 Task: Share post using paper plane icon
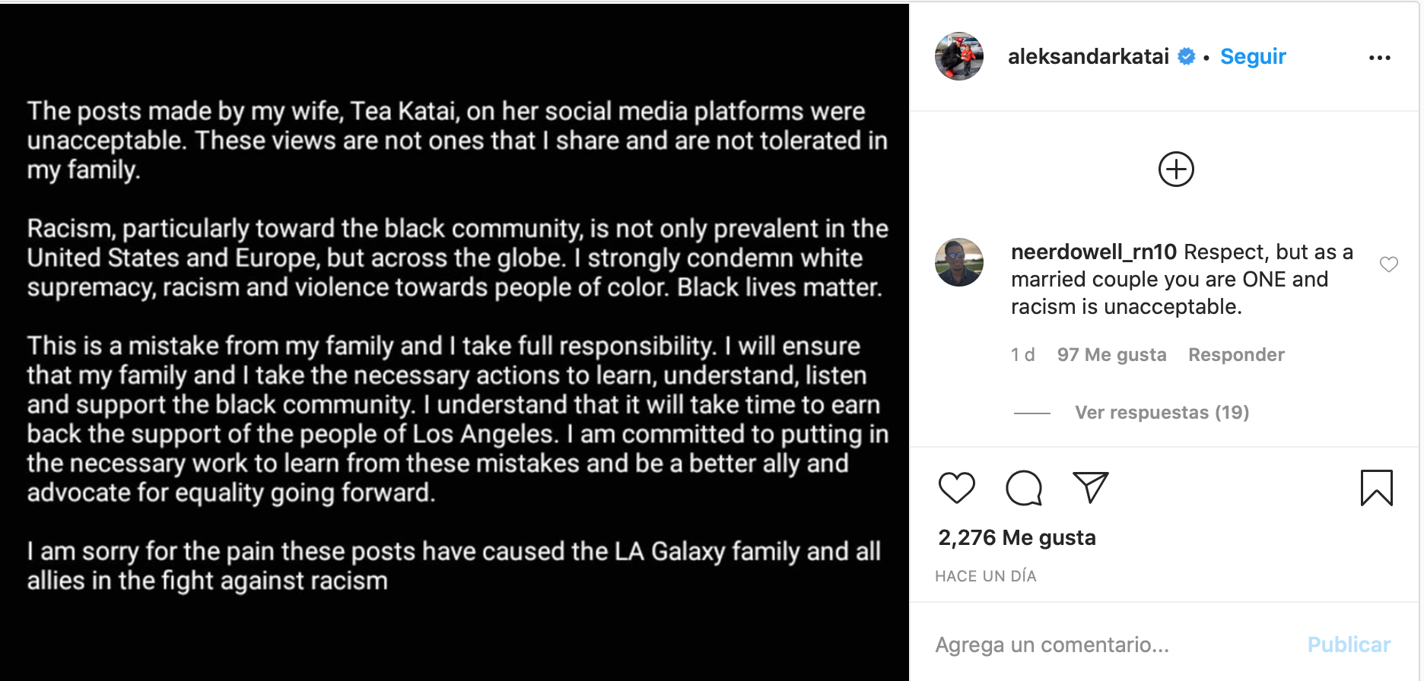(x=1090, y=487)
